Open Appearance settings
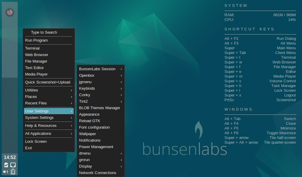Image resolution: width=302 pixels, height=177 pixels. pos(101,114)
